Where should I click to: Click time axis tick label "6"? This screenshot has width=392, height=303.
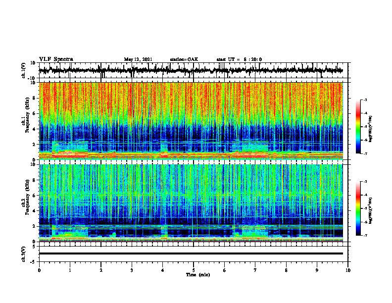pos(225,270)
